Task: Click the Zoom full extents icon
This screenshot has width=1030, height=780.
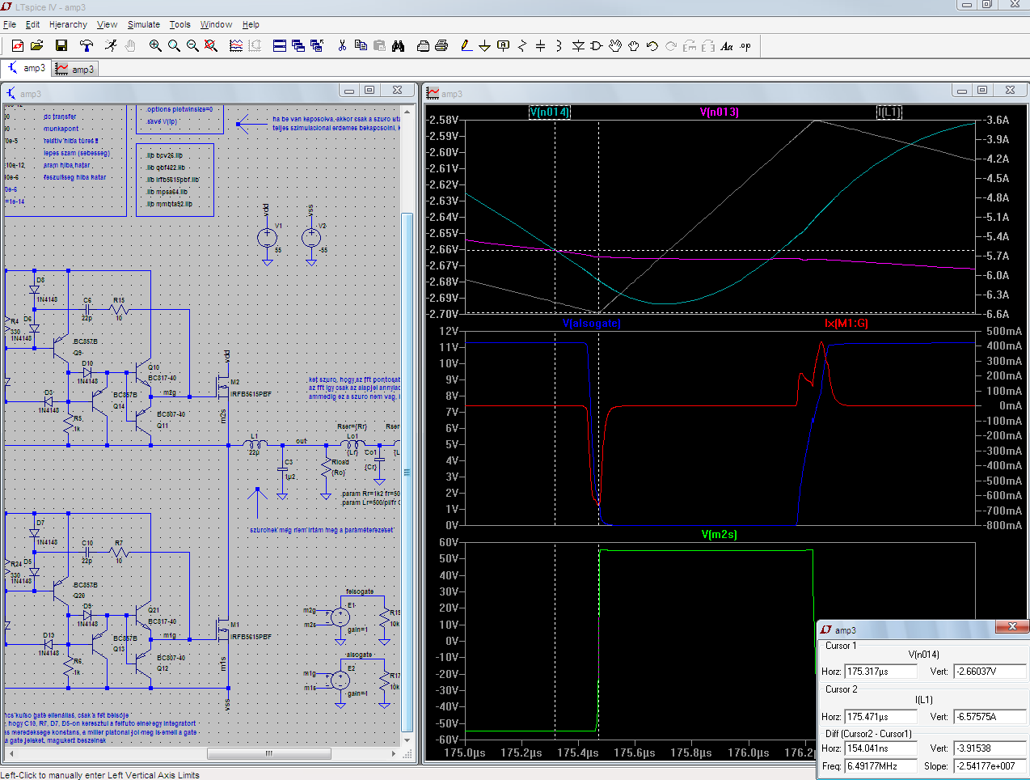Action: tap(211, 46)
